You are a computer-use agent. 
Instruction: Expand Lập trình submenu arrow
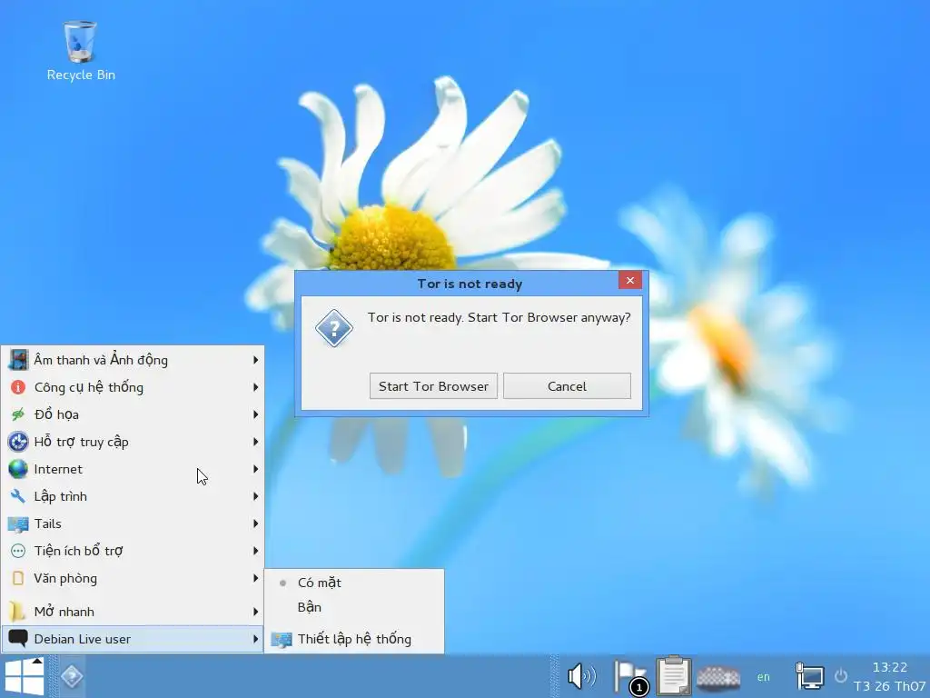point(255,496)
